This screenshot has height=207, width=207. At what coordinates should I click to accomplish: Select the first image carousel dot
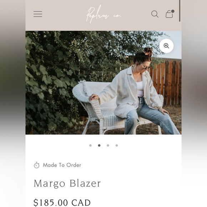click(90, 145)
